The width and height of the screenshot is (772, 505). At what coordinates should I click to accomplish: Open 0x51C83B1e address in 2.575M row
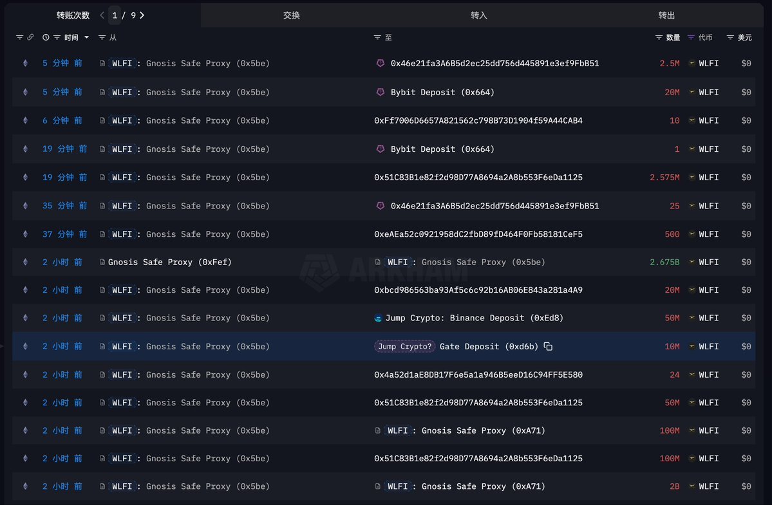click(x=478, y=178)
